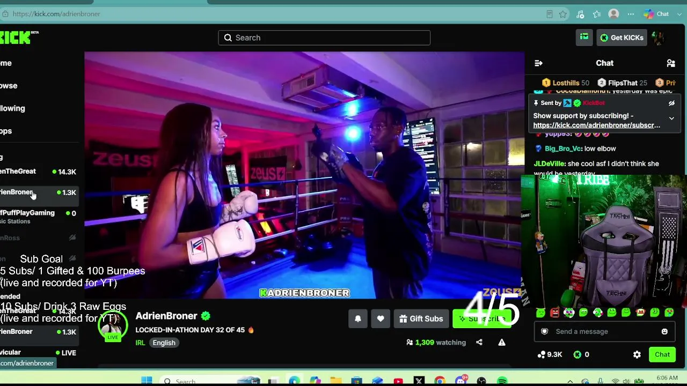Click the Get KICKs button
687x386 pixels.
coord(622,38)
